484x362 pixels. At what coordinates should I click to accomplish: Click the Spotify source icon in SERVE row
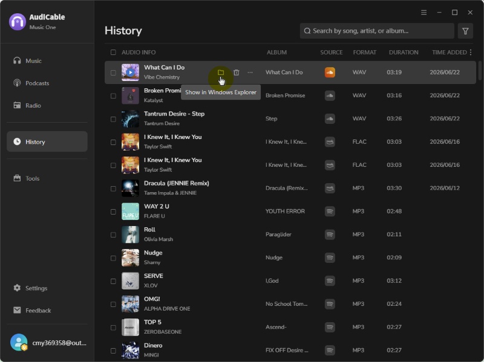click(330, 280)
